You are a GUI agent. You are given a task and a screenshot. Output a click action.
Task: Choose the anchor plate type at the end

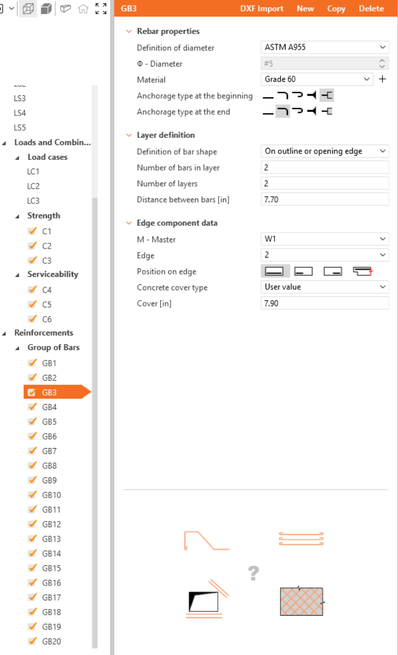[x=327, y=112]
